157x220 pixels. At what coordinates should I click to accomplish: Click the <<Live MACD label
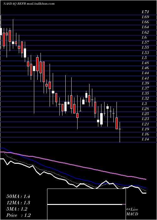pyautogui.click(x=132, y=212)
